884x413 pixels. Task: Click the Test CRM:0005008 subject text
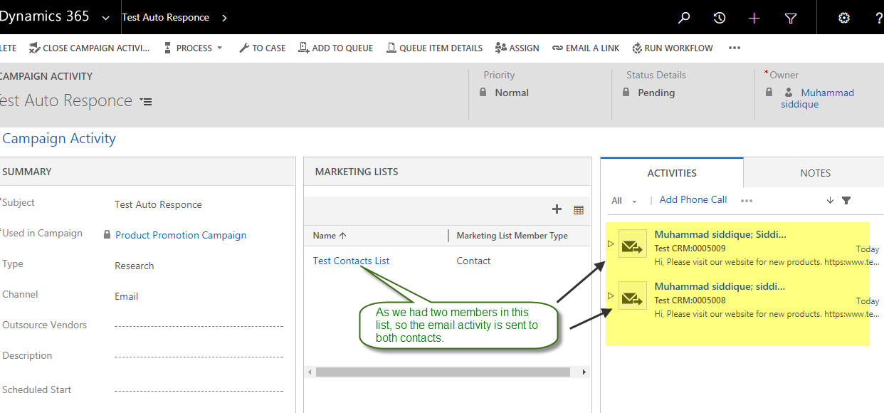click(x=690, y=300)
